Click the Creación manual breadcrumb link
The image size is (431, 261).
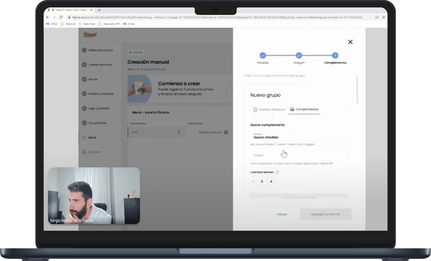pyautogui.click(x=153, y=69)
